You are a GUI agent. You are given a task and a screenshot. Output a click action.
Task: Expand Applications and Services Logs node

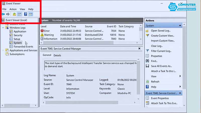tap(3, 50)
